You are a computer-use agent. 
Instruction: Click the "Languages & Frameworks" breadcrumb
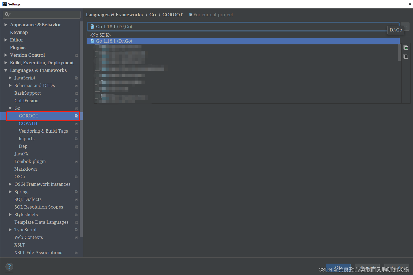click(114, 15)
